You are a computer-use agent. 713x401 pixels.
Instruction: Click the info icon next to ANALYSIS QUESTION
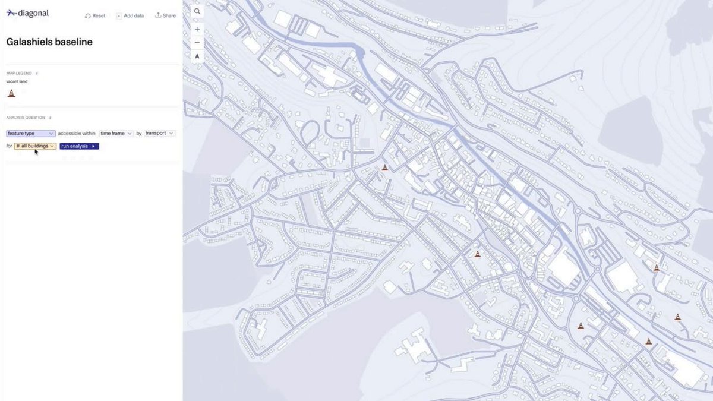51,116
